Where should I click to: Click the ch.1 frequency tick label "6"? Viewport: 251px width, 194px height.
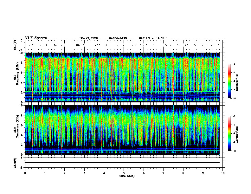pos(22,73)
